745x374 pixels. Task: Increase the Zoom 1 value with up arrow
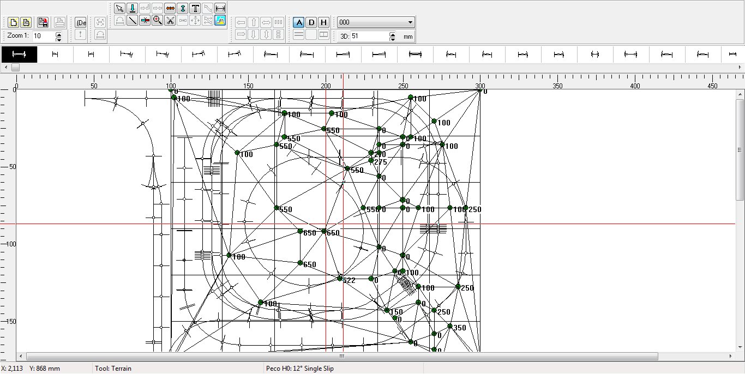coord(59,34)
